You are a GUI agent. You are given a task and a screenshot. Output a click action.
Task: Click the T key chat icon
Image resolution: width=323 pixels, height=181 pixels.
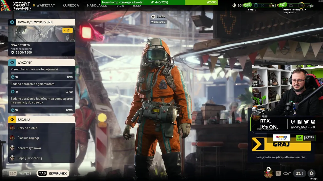click(x=278, y=173)
